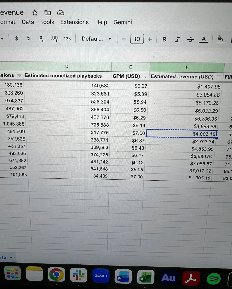
Task: Open the Default font dropdown
Action: [96, 39]
